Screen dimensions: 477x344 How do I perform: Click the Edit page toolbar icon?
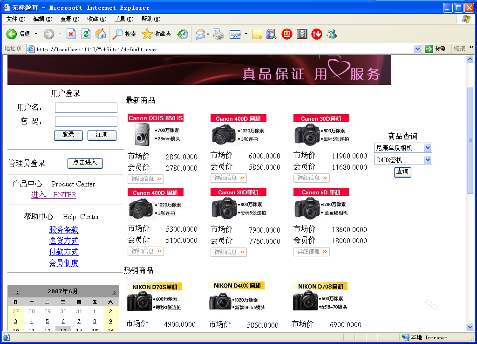[235, 34]
